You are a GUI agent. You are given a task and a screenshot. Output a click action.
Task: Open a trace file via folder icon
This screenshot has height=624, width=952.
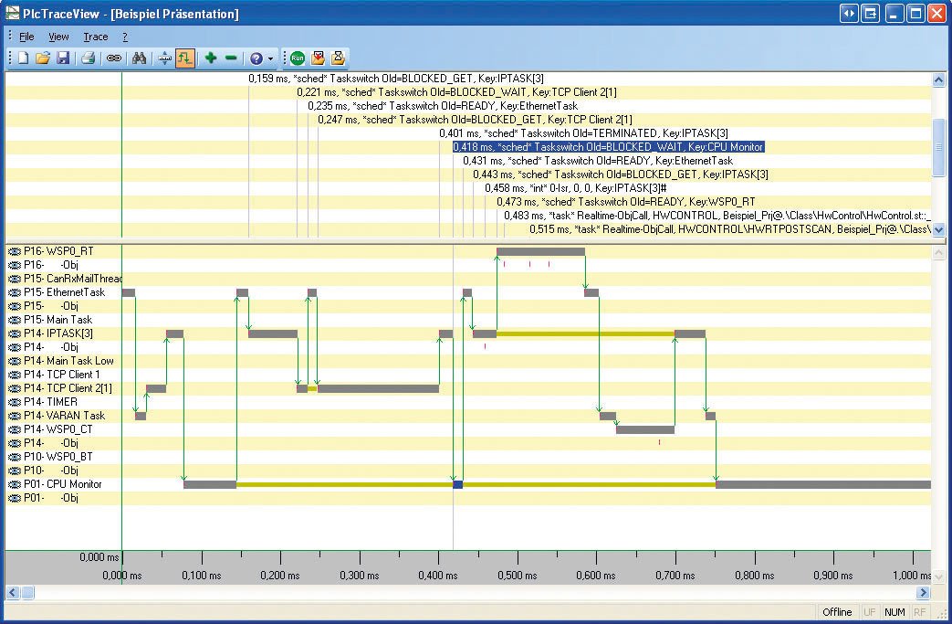(43, 58)
